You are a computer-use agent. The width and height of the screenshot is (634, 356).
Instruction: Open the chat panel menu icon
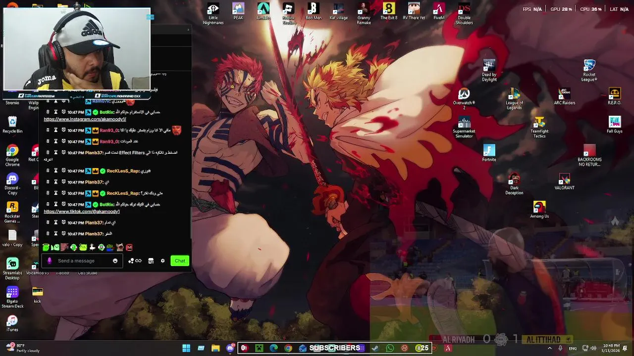point(151,17)
